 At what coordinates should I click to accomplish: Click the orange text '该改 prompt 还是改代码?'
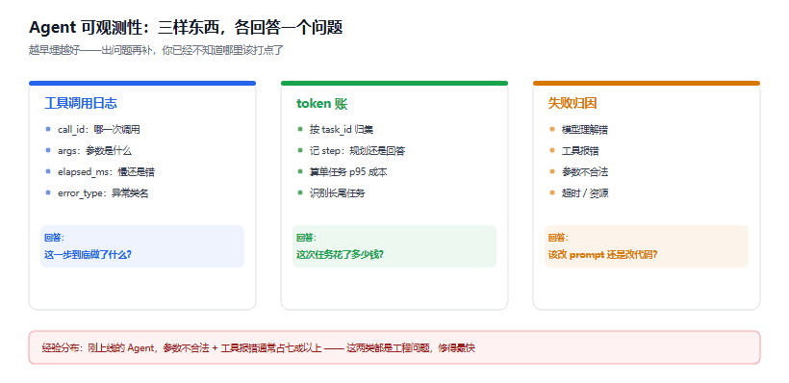[x=603, y=255]
